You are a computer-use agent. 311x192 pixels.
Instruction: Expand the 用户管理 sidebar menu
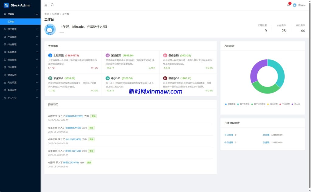[20, 29]
